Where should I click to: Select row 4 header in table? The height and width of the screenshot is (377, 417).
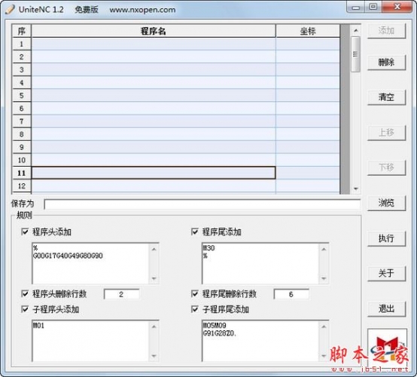tap(22, 83)
